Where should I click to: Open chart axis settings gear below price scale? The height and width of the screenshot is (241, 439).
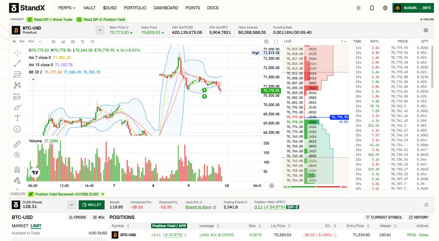click(x=271, y=185)
